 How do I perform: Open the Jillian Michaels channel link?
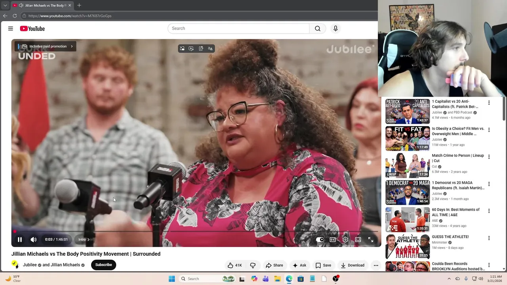(65, 265)
